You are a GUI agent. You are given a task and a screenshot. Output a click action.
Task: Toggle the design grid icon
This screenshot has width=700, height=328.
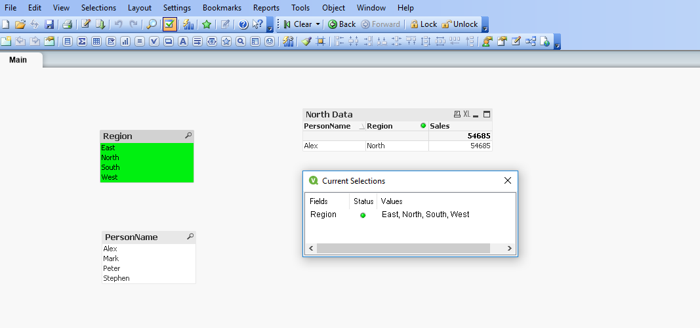320,41
